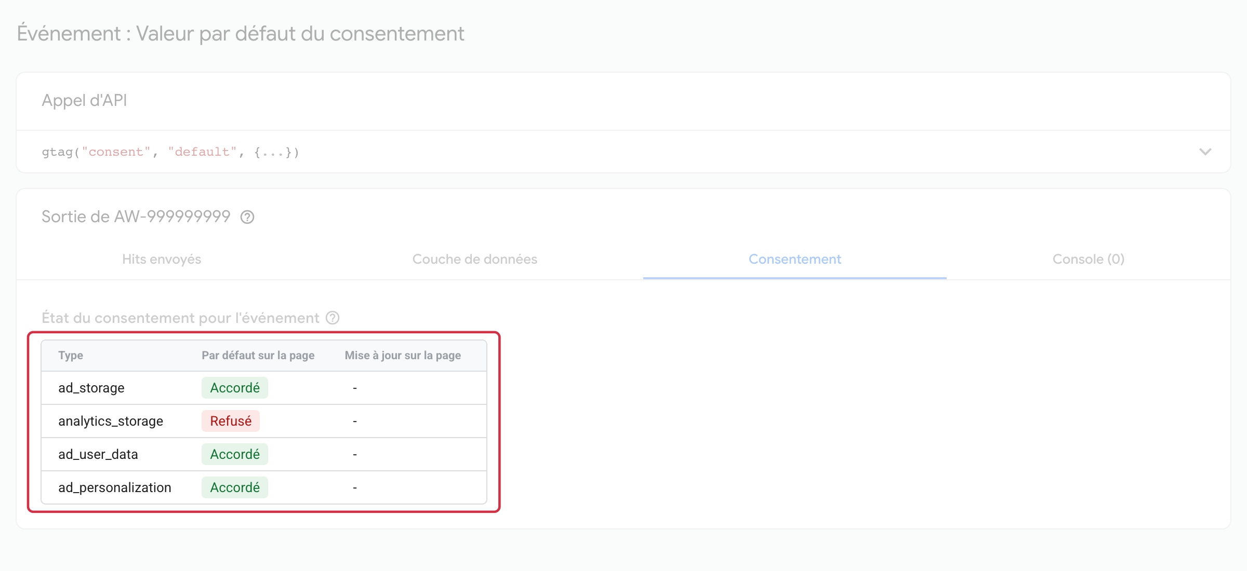Click the État du consentement pour l'événement label
The height and width of the screenshot is (571, 1247).
coord(180,318)
